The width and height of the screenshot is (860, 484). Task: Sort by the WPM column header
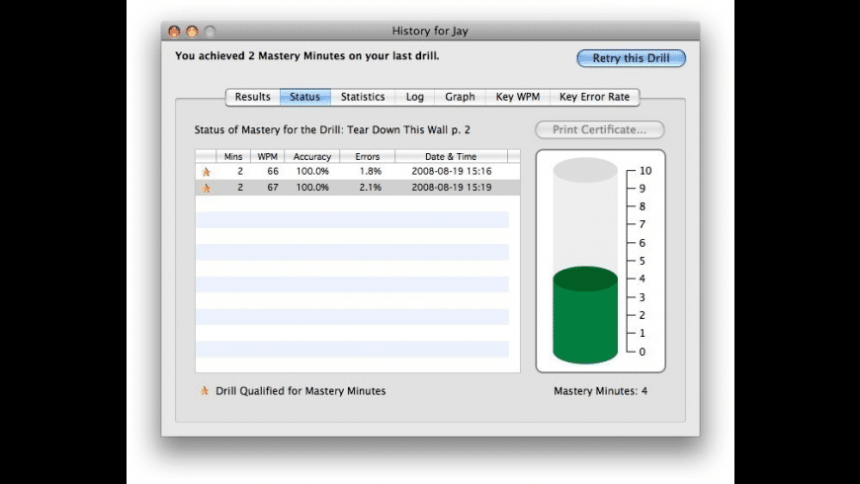click(x=268, y=156)
